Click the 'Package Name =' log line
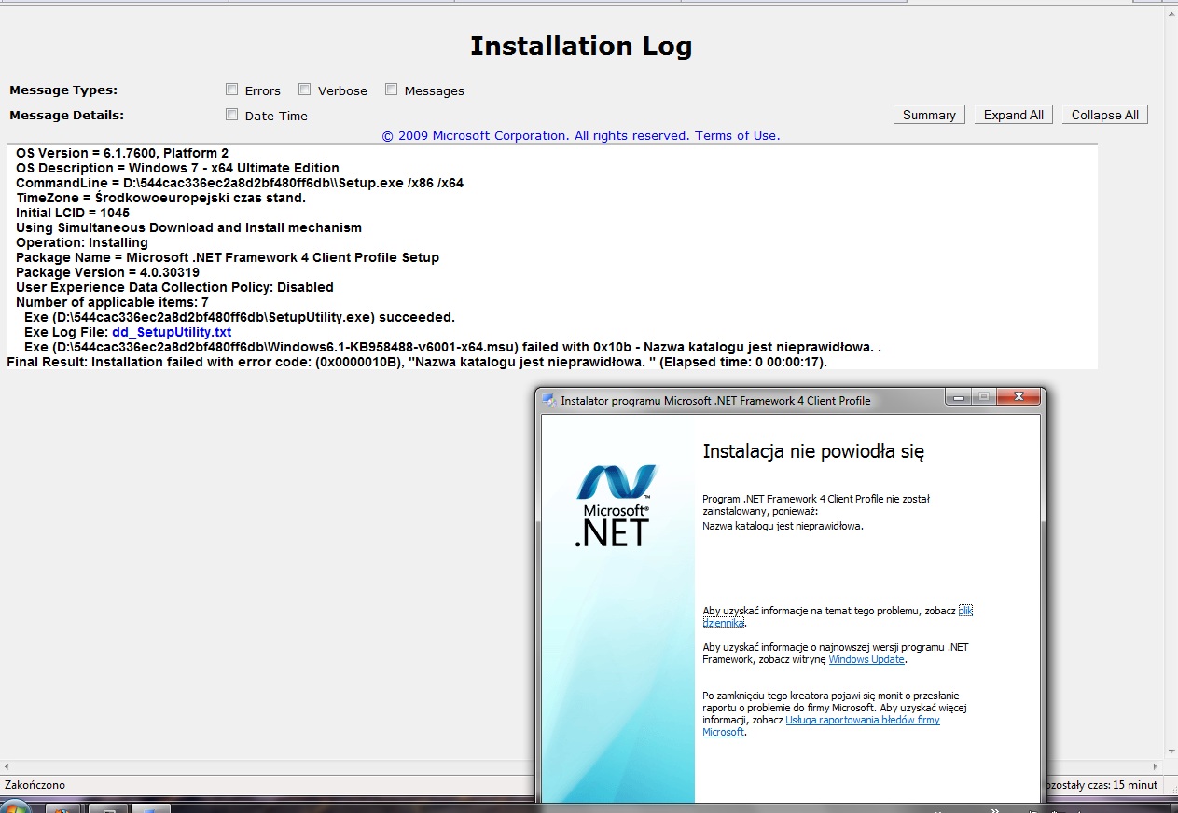This screenshot has height=813, width=1178. pos(228,257)
